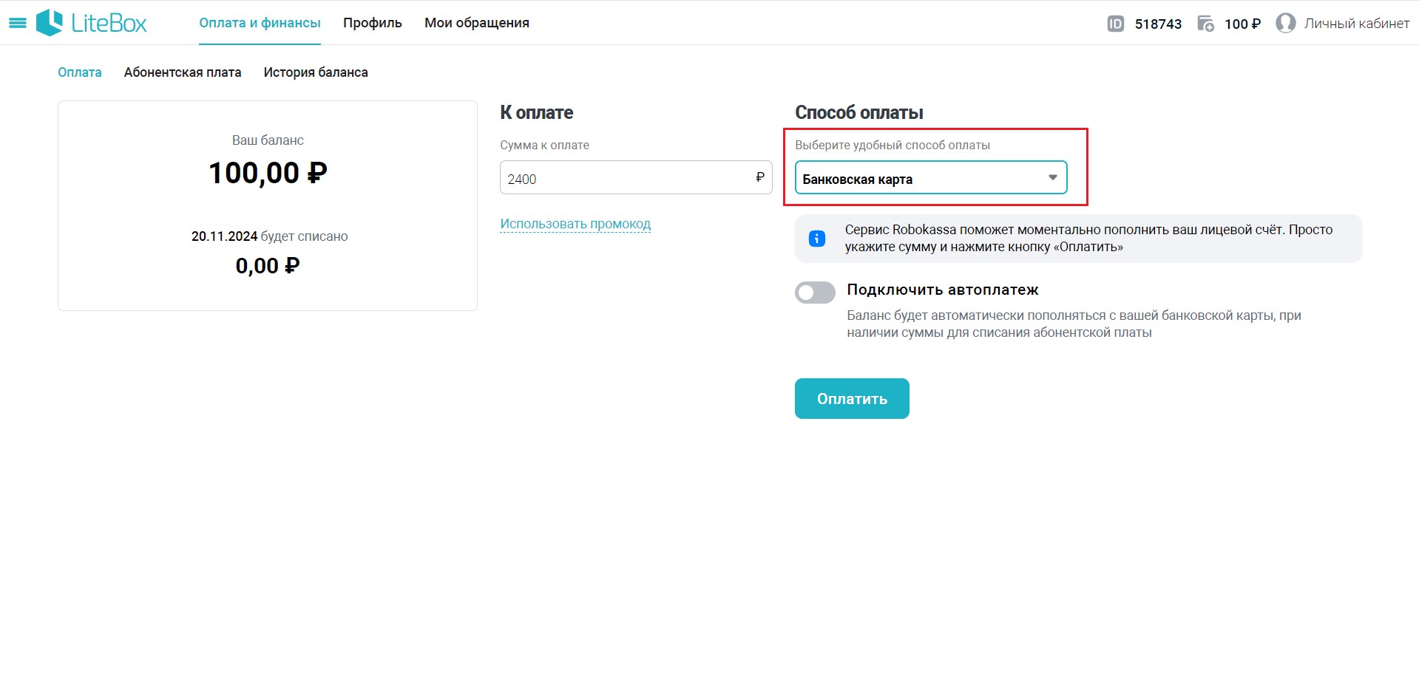The width and height of the screenshot is (1419, 673).
Task: Open the Банковская карта payment method dropdown
Action: point(931,177)
